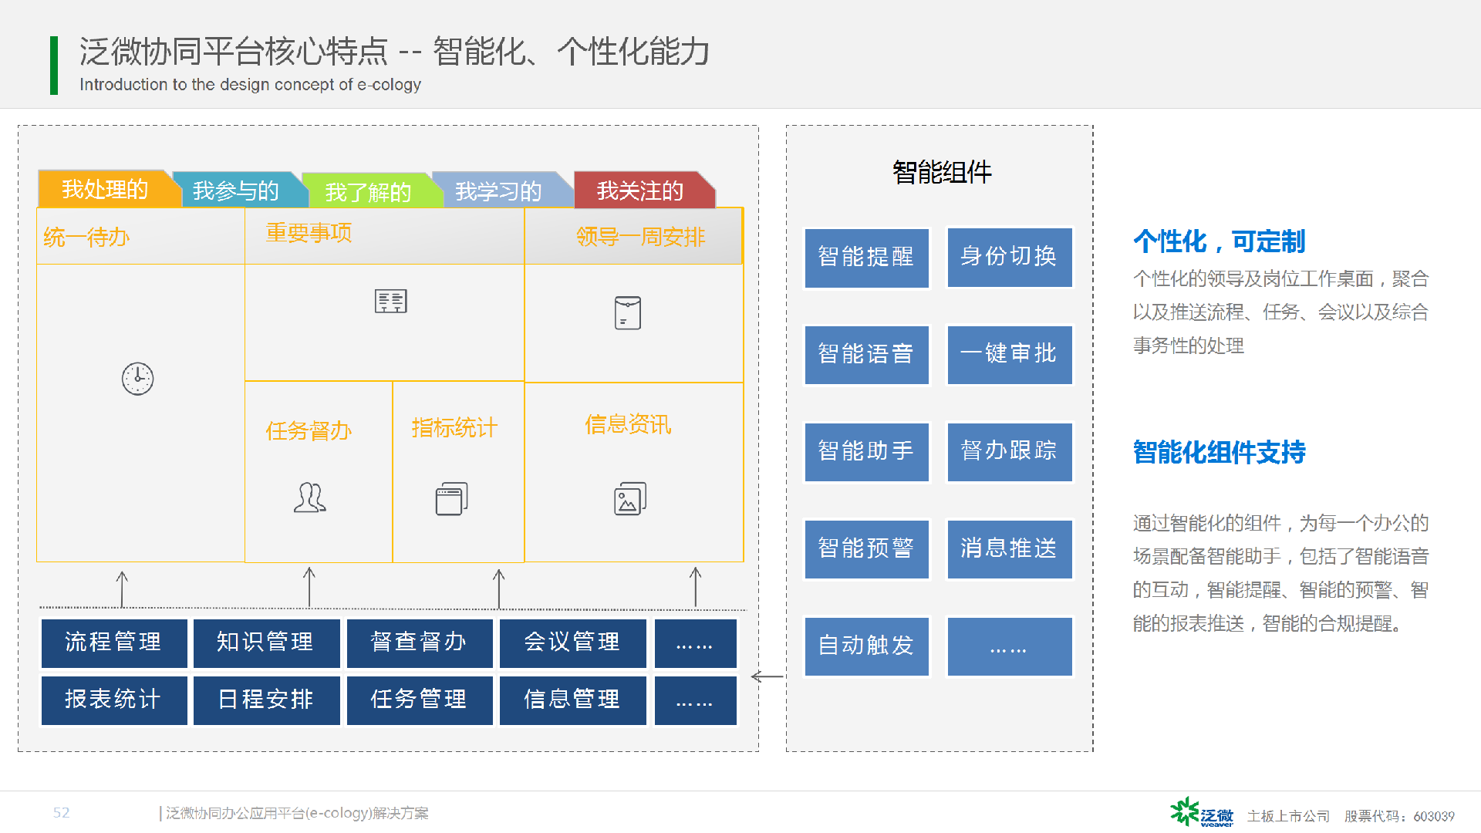Click the 自动触发 button

[x=866, y=646]
